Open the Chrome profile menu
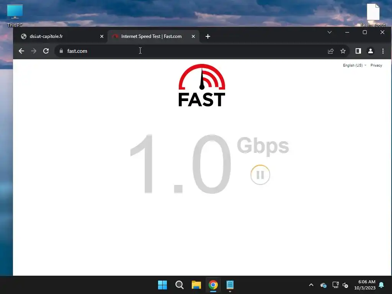This screenshot has height=294, width=392. [371, 51]
